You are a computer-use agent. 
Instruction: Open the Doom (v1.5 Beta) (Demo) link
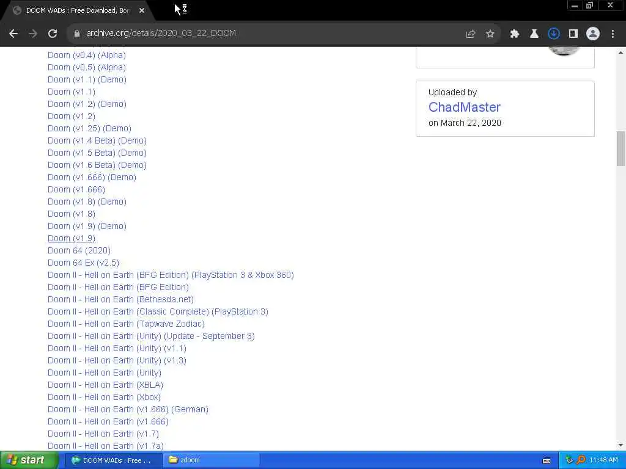click(x=97, y=153)
